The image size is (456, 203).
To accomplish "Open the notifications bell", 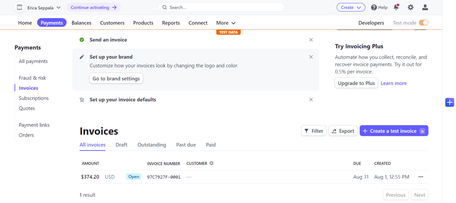I will coord(396,7).
